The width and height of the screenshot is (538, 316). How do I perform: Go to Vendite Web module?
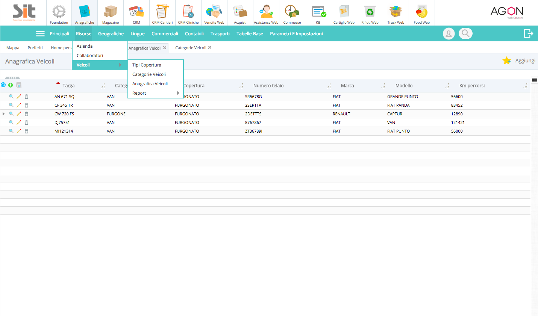click(214, 13)
